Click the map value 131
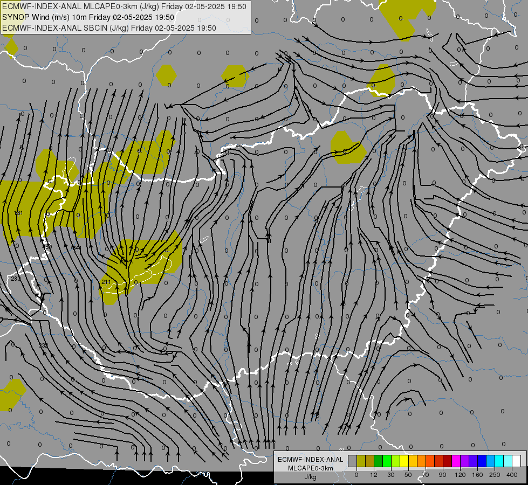This screenshot has height=485, width=528. click(18, 213)
